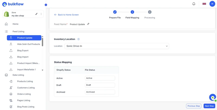Click the Archived file status field
217x110 pixels.
tap(100, 92)
